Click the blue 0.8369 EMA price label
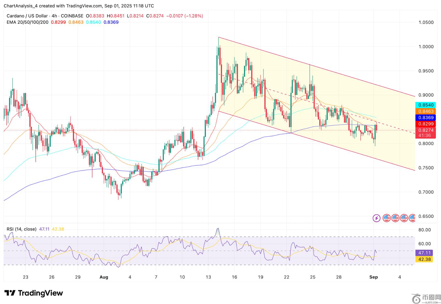This screenshot has width=441, height=304. click(426, 118)
